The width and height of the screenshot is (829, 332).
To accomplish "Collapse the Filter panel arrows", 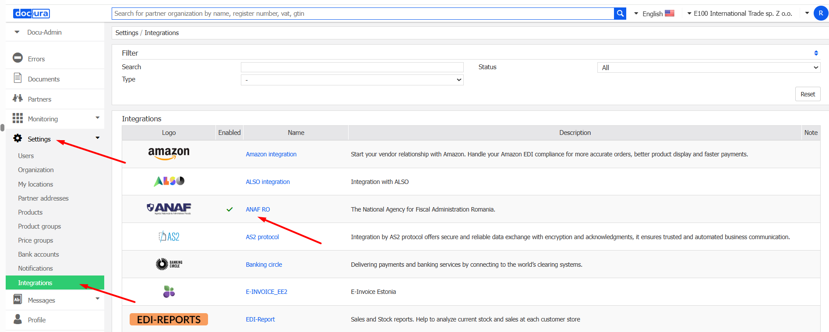I will pyautogui.click(x=816, y=53).
